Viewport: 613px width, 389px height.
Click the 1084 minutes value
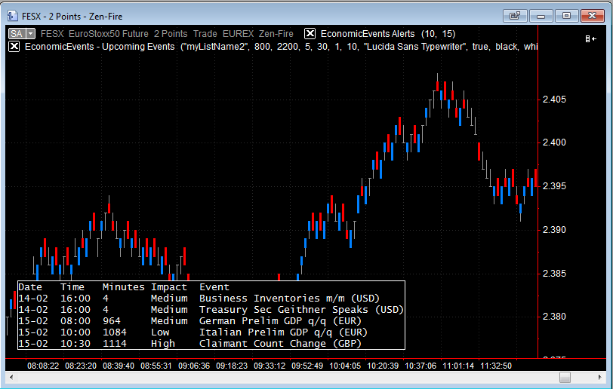click(115, 332)
